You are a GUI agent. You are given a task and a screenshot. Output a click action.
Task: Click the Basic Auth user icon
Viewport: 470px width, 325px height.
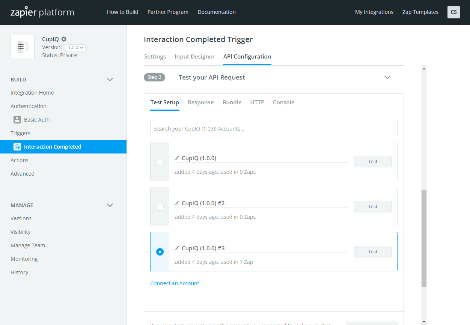click(17, 120)
